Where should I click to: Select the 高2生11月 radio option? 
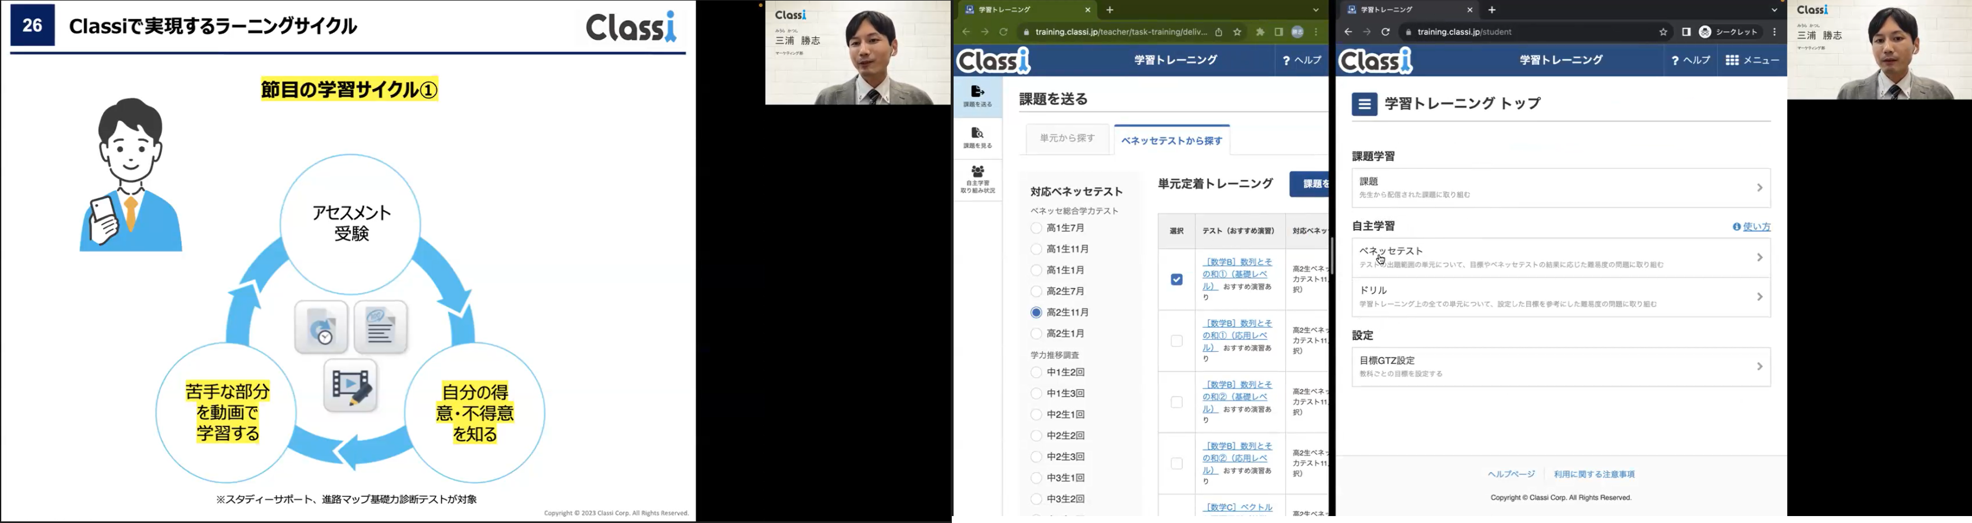click(1036, 313)
